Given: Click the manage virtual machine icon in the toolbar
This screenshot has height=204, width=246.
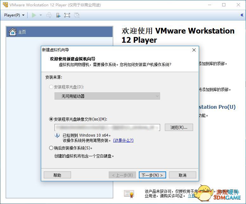Looking at the screenshot, I should pyautogui.click(x=58, y=15).
